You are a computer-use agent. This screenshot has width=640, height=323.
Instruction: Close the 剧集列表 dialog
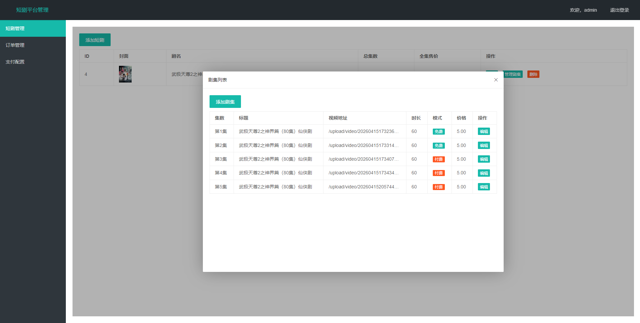pos(496,80)
